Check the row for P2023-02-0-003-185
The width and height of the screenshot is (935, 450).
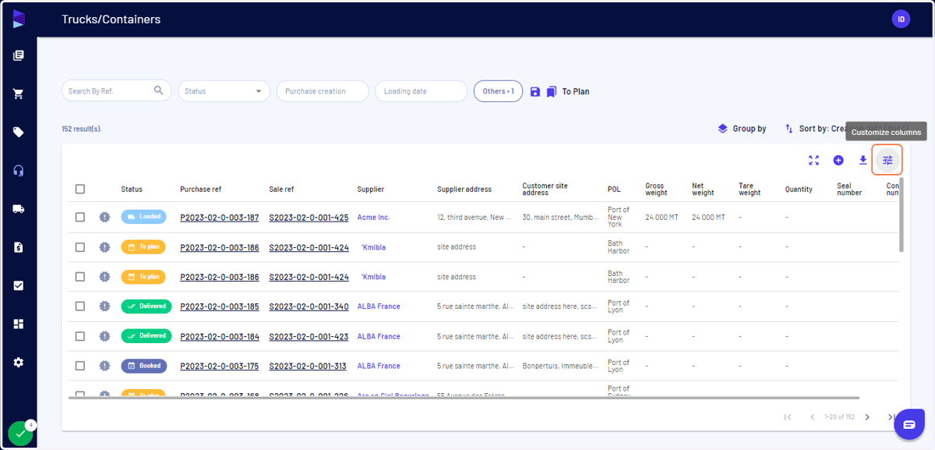(x=79, y=306)
